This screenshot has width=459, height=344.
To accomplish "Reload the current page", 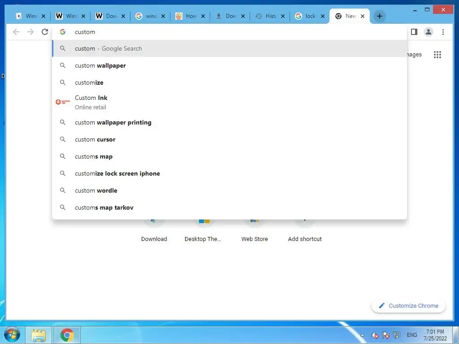I will 45,32.
